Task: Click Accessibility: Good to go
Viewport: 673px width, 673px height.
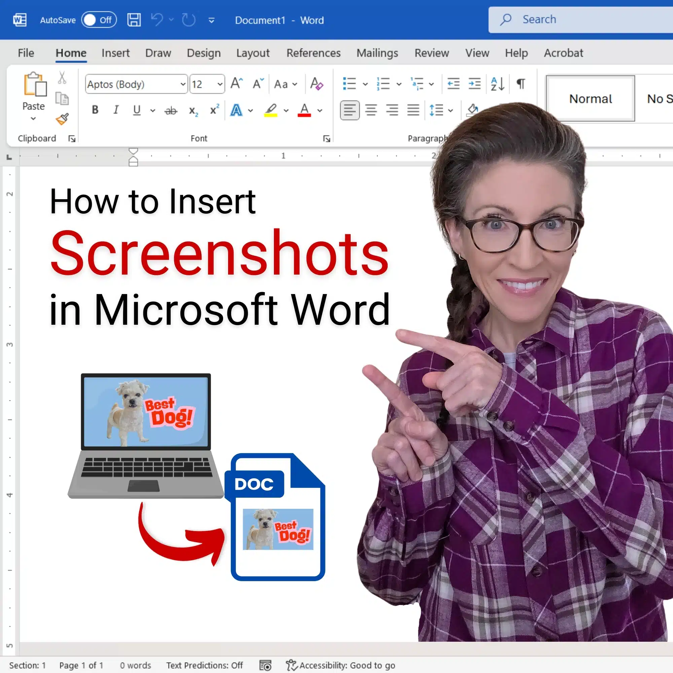Action: [340, 665]
